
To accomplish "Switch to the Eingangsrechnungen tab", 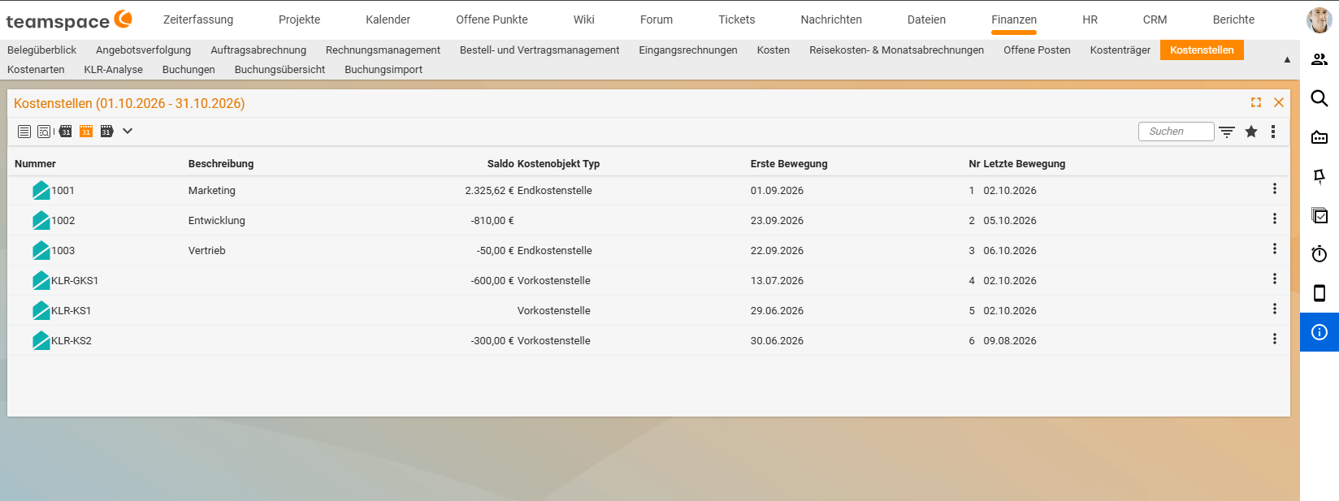I will pos(688,50).
